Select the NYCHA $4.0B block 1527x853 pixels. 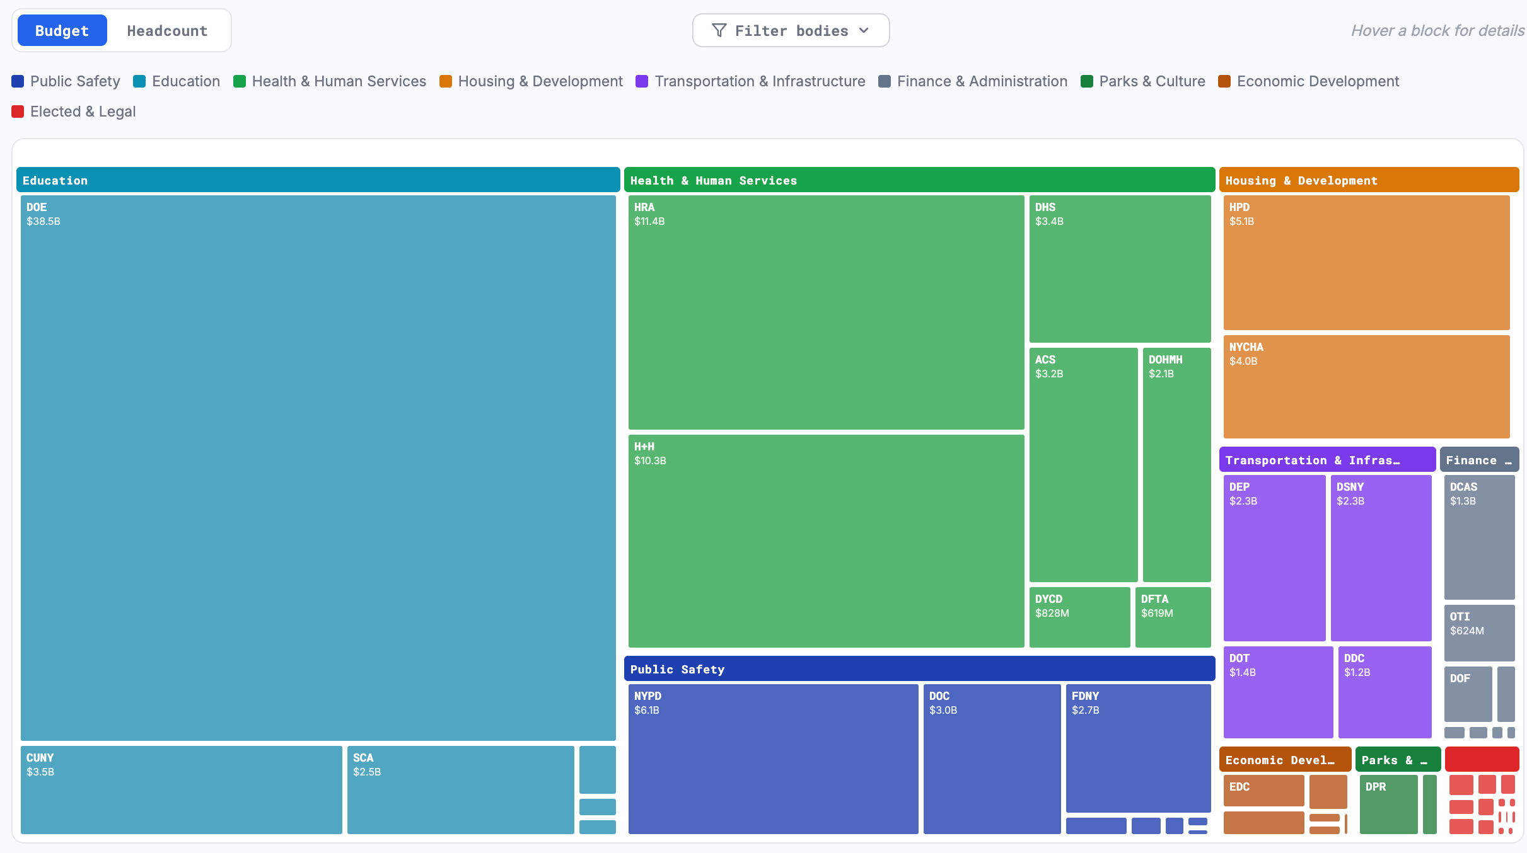pos(1366,387)
